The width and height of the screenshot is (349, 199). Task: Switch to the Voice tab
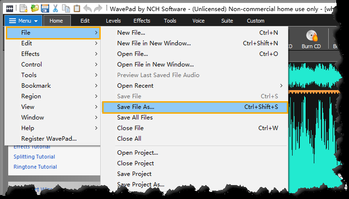click(198, 21)
